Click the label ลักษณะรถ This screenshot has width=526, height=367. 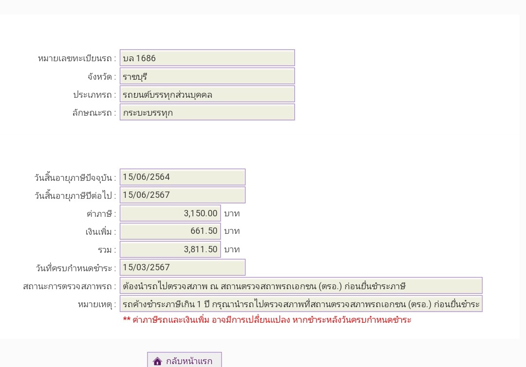coord(94,113)
